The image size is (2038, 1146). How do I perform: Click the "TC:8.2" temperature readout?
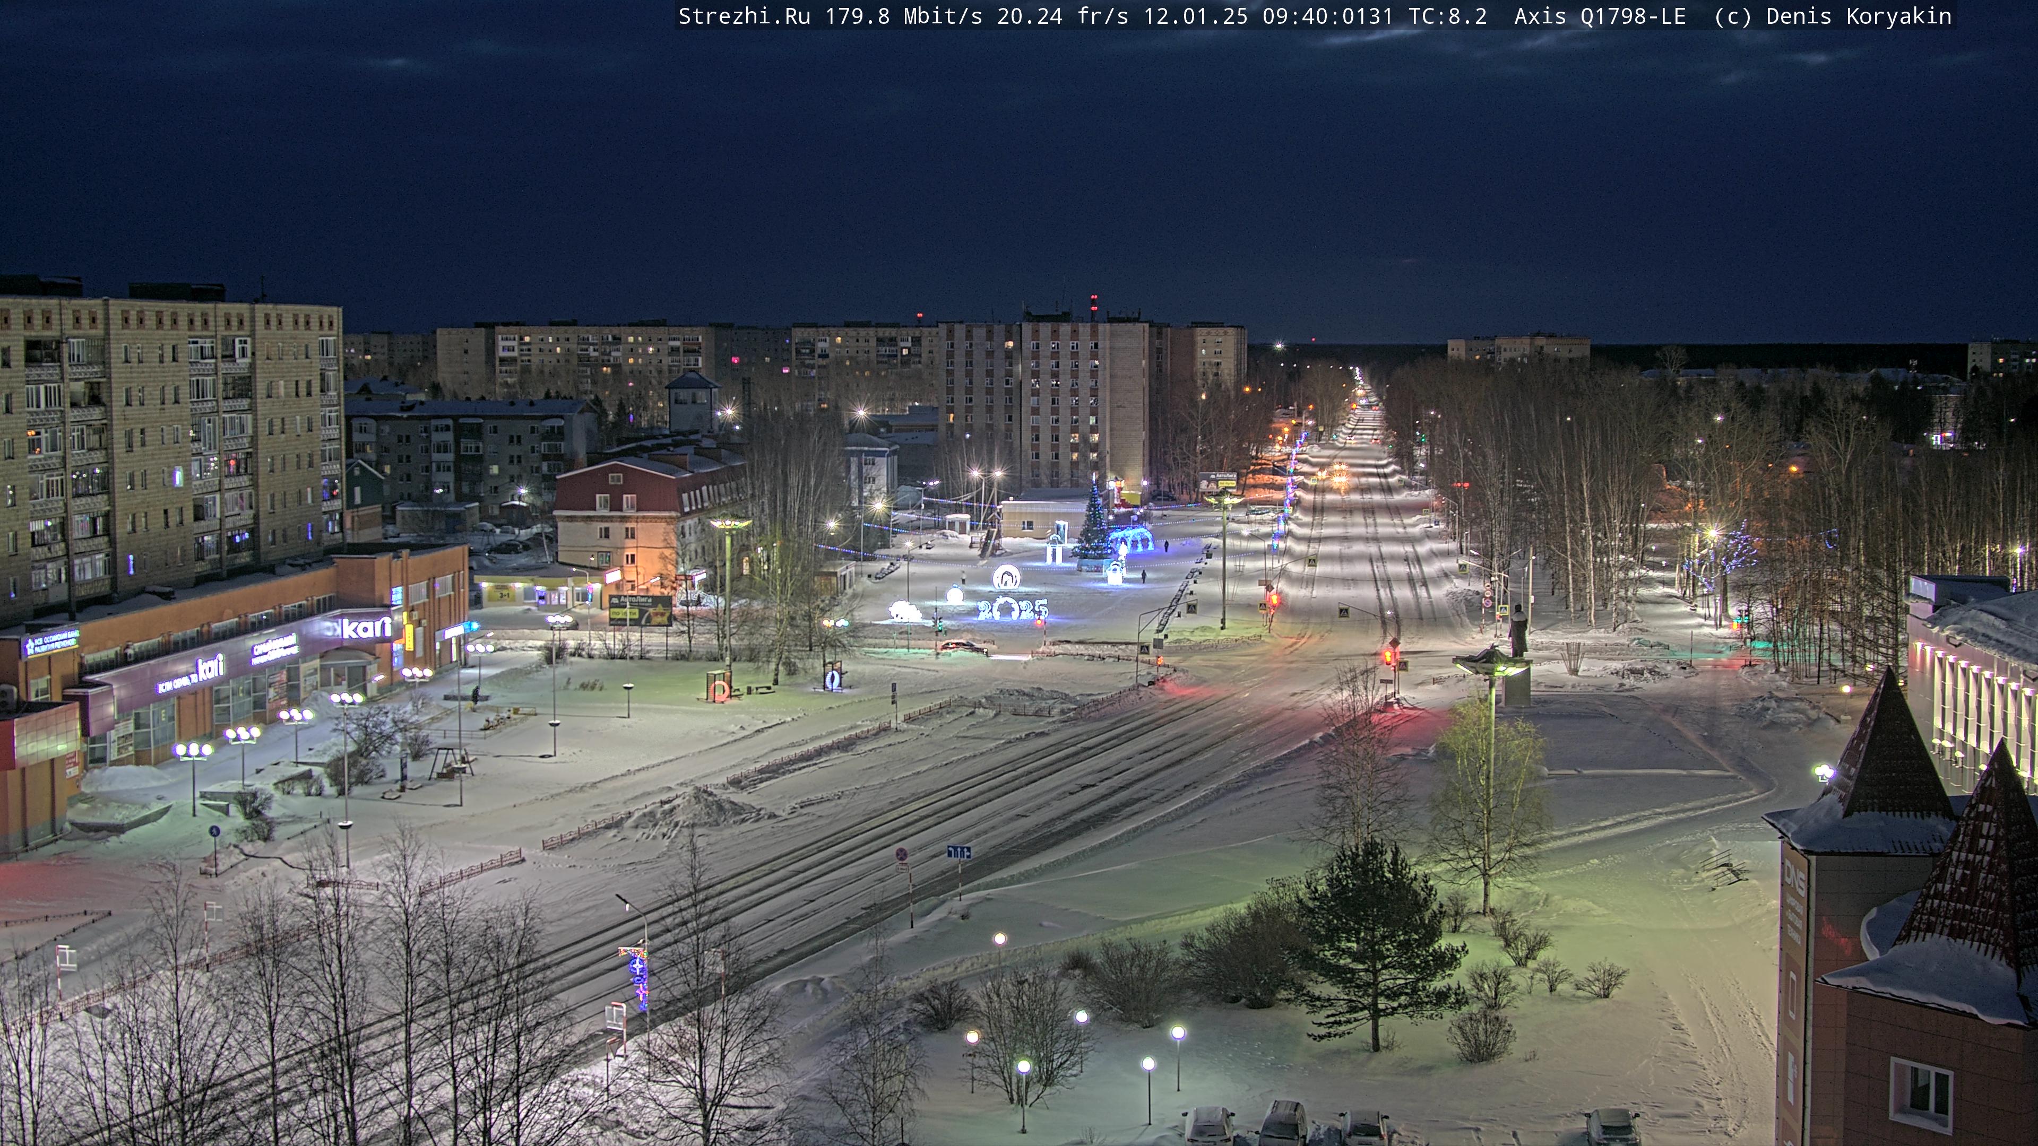[1448, 16]
